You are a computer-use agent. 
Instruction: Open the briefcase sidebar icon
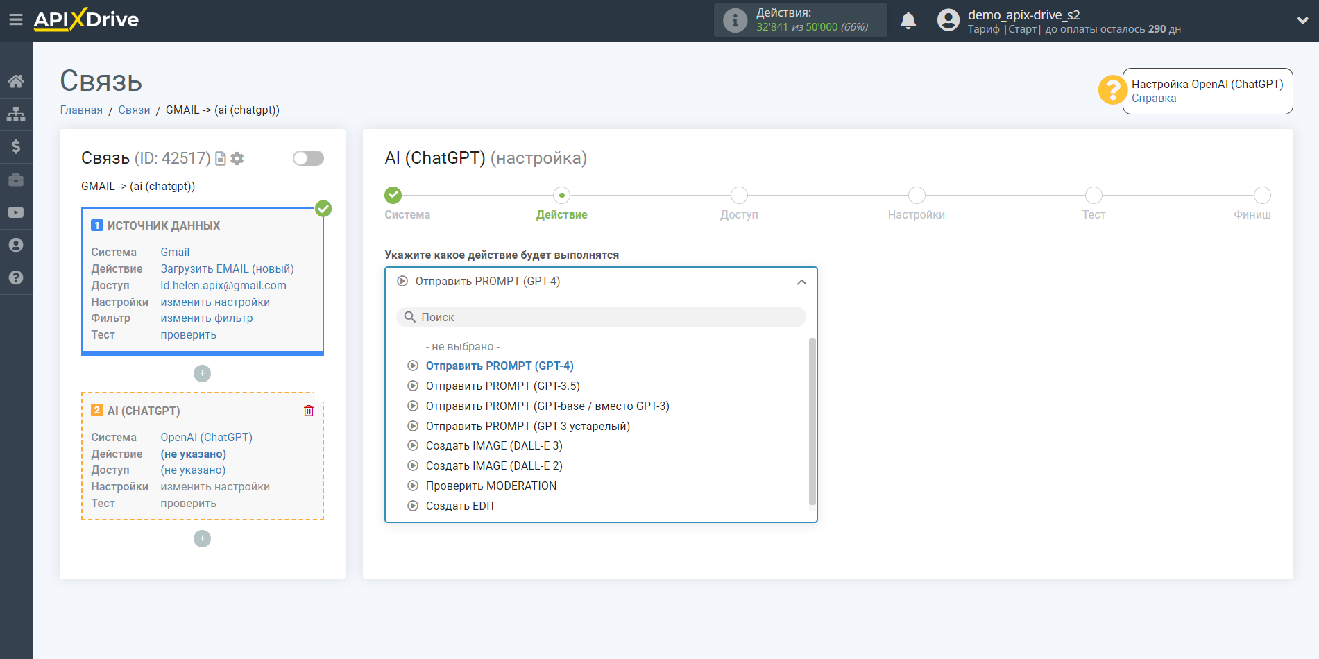16,180
